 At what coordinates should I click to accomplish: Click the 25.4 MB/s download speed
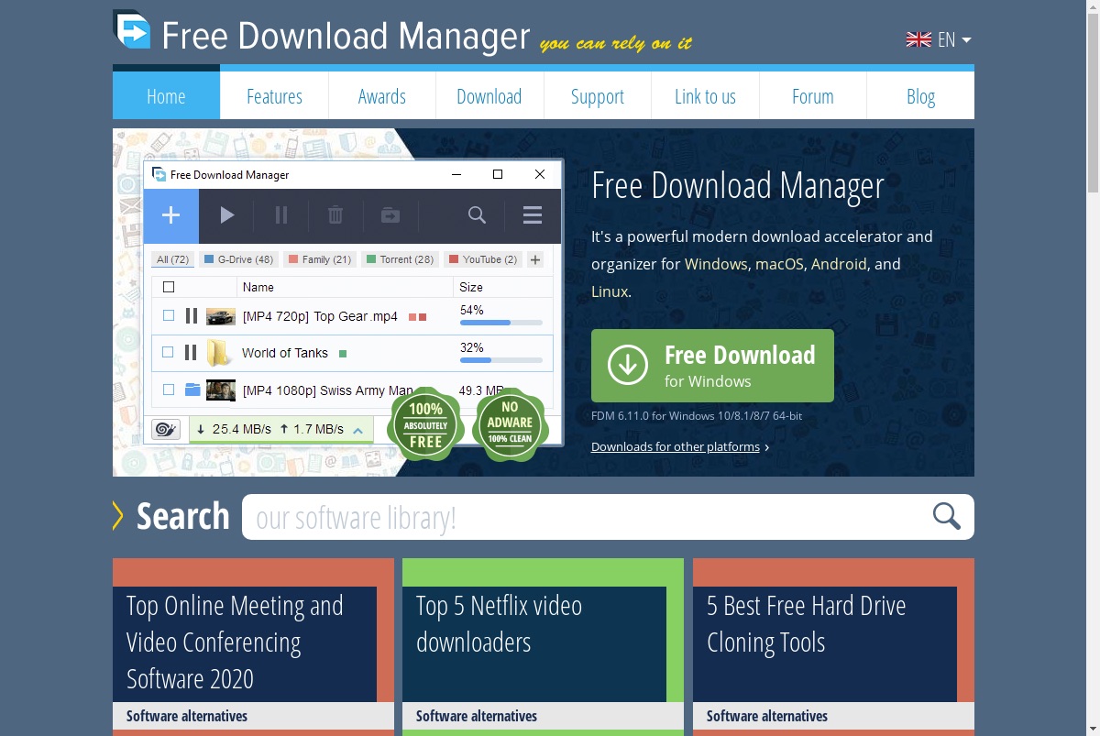pyautogui.click(x=235, y=429)
